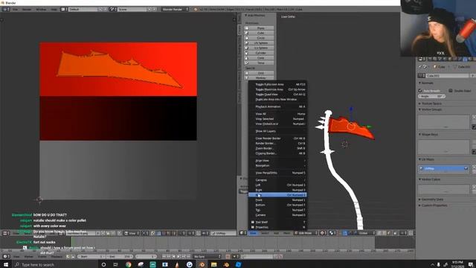Open Task View on taskbar

click(x=116, y=264)
